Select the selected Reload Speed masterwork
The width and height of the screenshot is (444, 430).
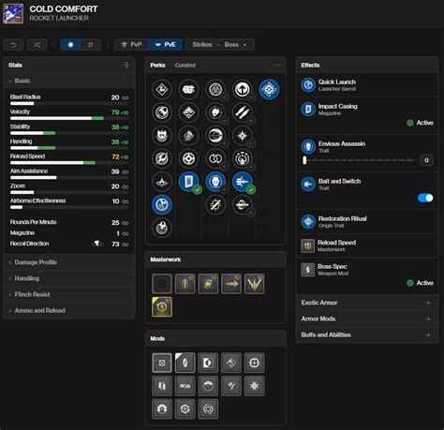coord(162,307)
